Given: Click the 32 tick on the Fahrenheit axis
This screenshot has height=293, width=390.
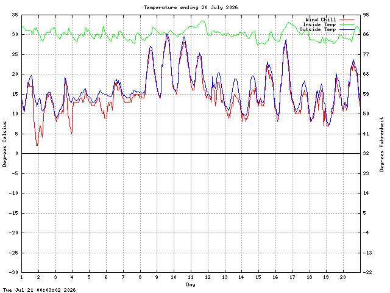Looking at the screenshot, I should (366, 153).
